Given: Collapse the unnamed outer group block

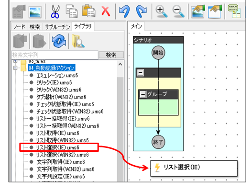Looking at the screenshot, I should click(140, 73).
